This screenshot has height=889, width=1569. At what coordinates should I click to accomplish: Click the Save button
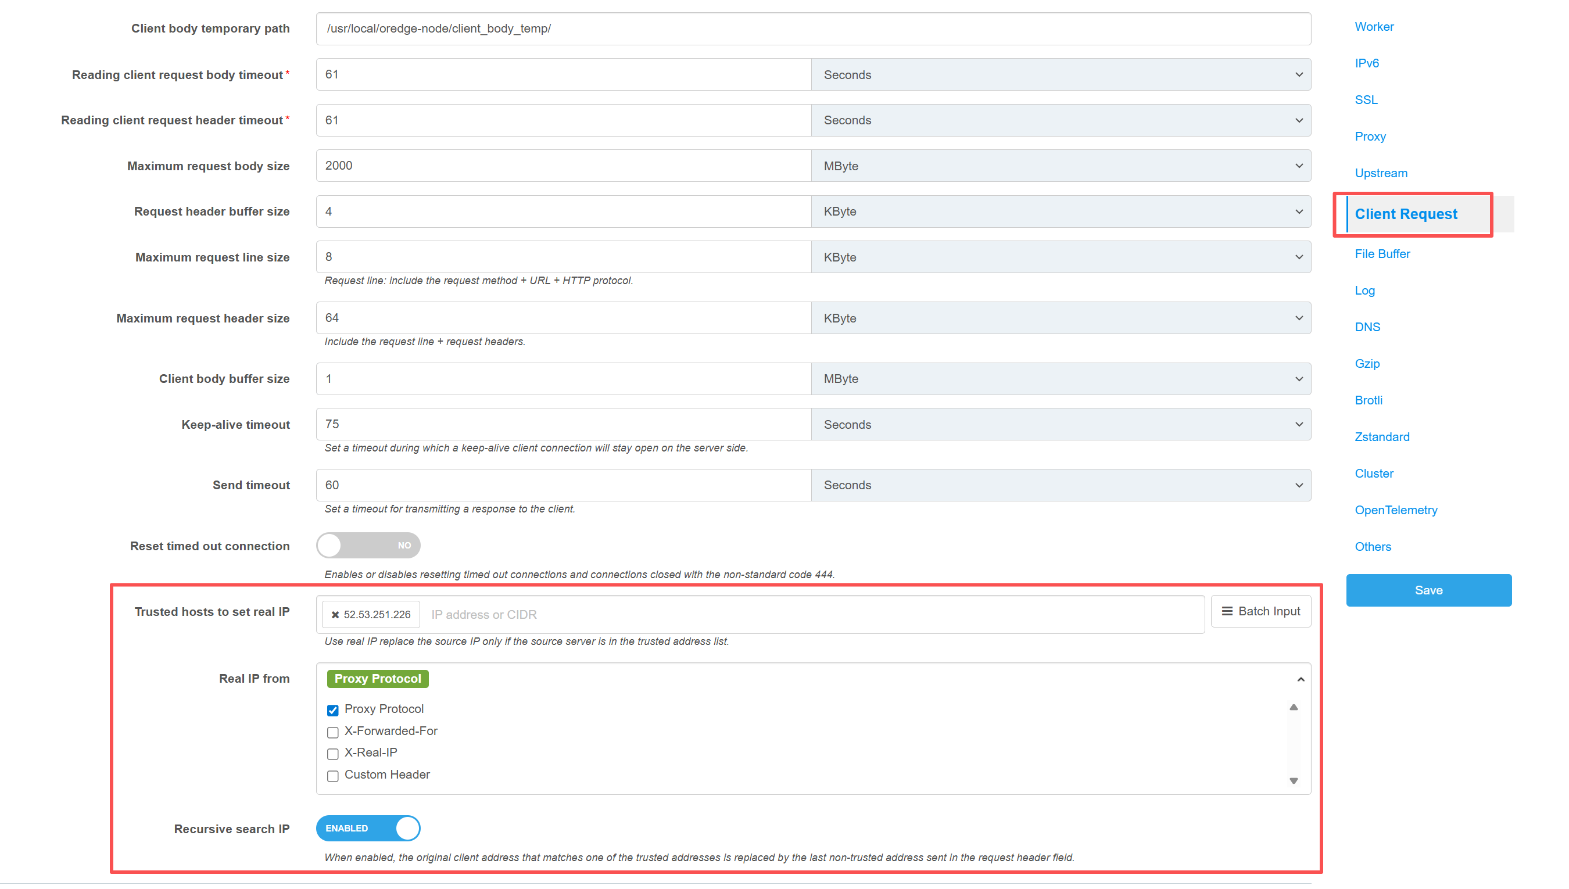point(1428,590)
